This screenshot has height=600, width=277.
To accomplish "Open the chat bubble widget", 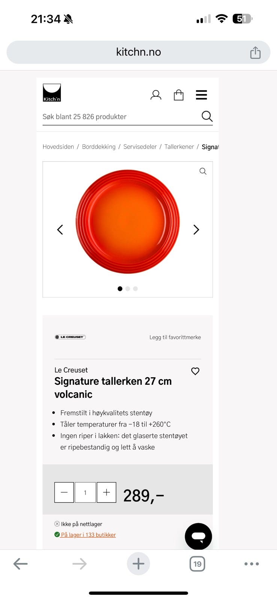I will coord(198,536).
